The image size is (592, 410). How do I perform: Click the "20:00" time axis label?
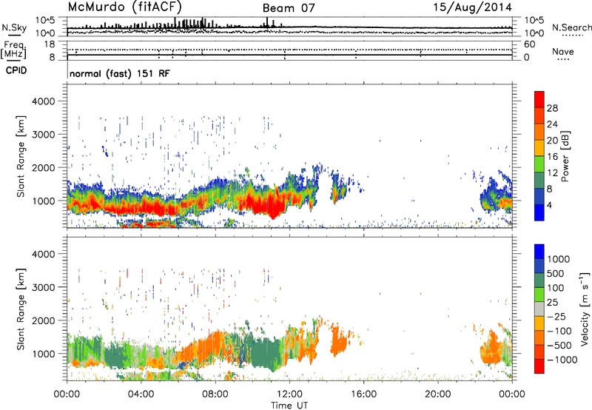(438, 394)
